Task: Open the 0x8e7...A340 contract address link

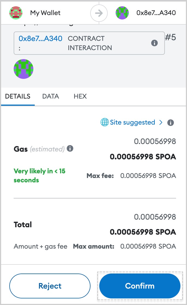Action: click(40, 39)
